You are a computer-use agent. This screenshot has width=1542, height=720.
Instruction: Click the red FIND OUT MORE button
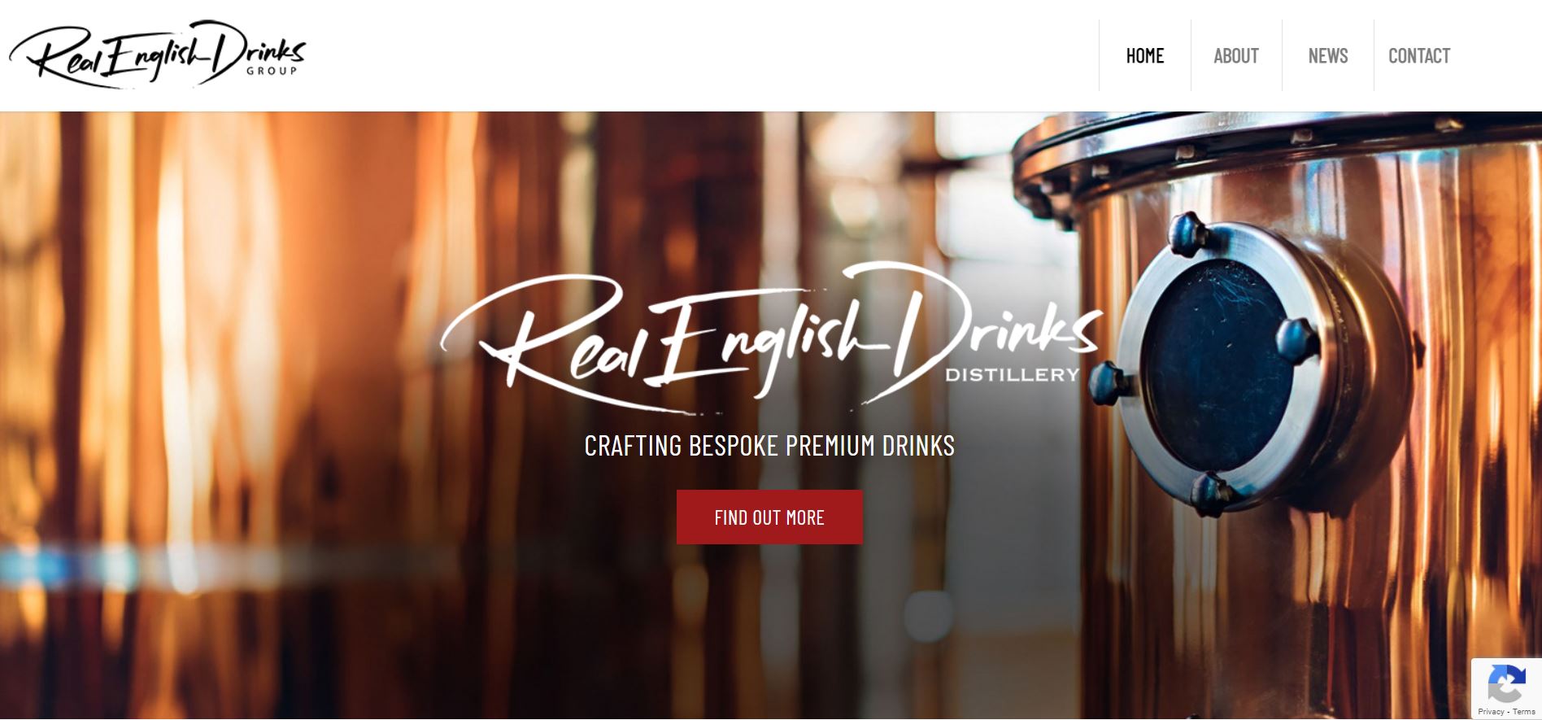click(769, 517)
